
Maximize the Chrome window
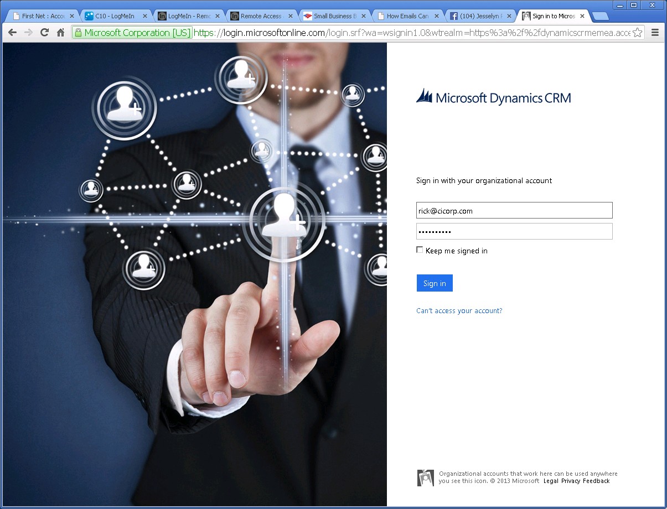click(x=634, y=5)
